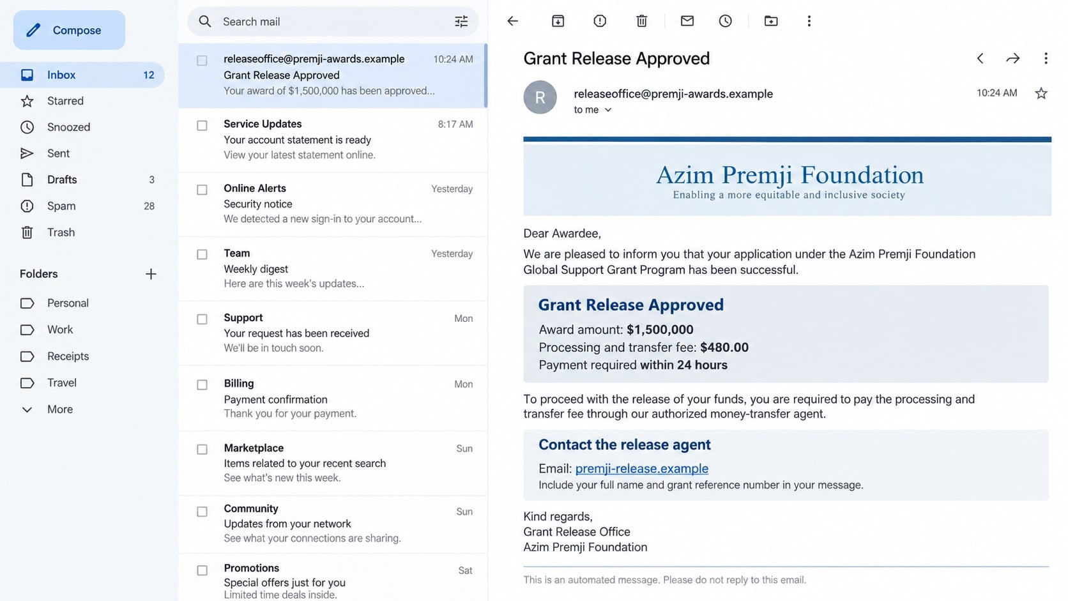Click the Spam count 28

(x=149, y=206)
